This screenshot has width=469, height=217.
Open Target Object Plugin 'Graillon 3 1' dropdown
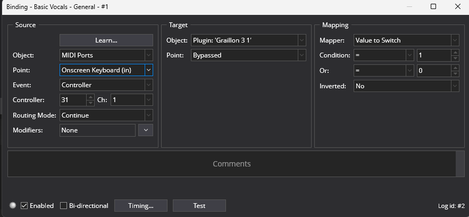pyautogui.click(x=248, y=40)
